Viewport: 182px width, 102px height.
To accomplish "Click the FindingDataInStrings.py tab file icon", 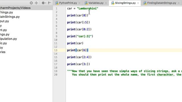I will [145, 3].
